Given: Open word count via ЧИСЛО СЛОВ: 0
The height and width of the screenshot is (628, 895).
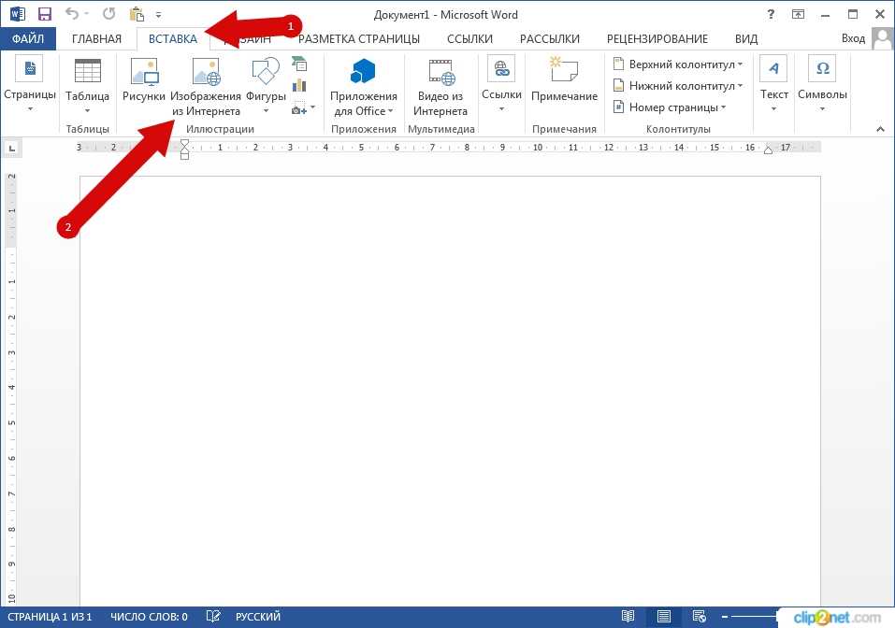Looking at the screenshot, I should 149,617.
